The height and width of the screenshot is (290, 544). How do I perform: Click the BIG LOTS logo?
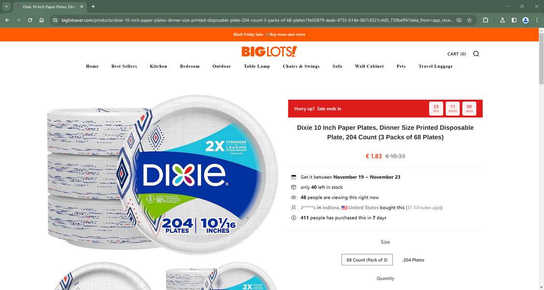pos(269,52)
